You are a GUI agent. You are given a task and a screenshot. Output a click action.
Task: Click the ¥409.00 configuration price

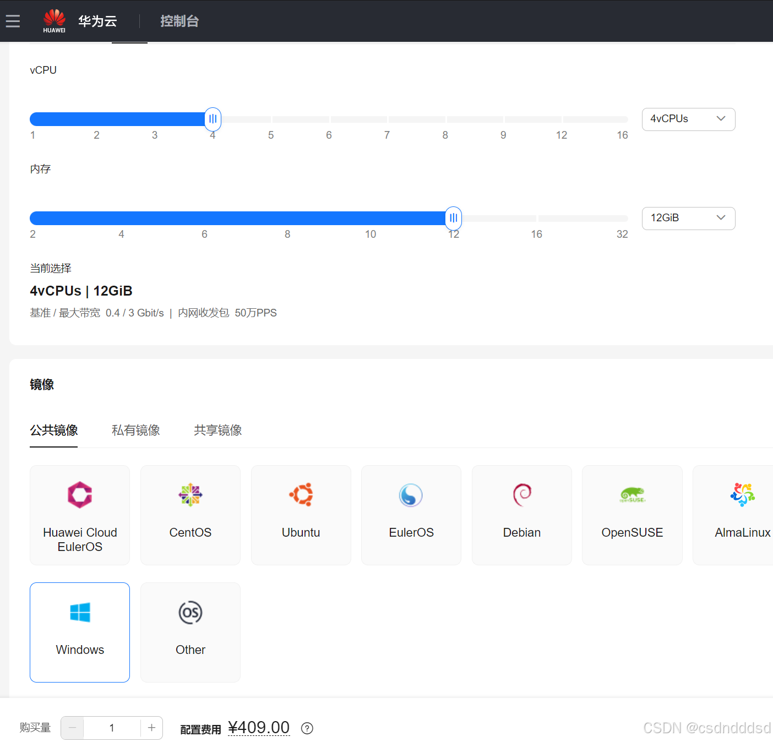(x=259, y=728)
